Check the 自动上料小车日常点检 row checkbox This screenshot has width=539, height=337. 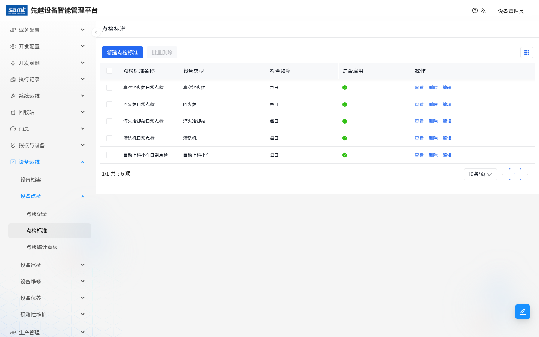click(x=109, y=155)
